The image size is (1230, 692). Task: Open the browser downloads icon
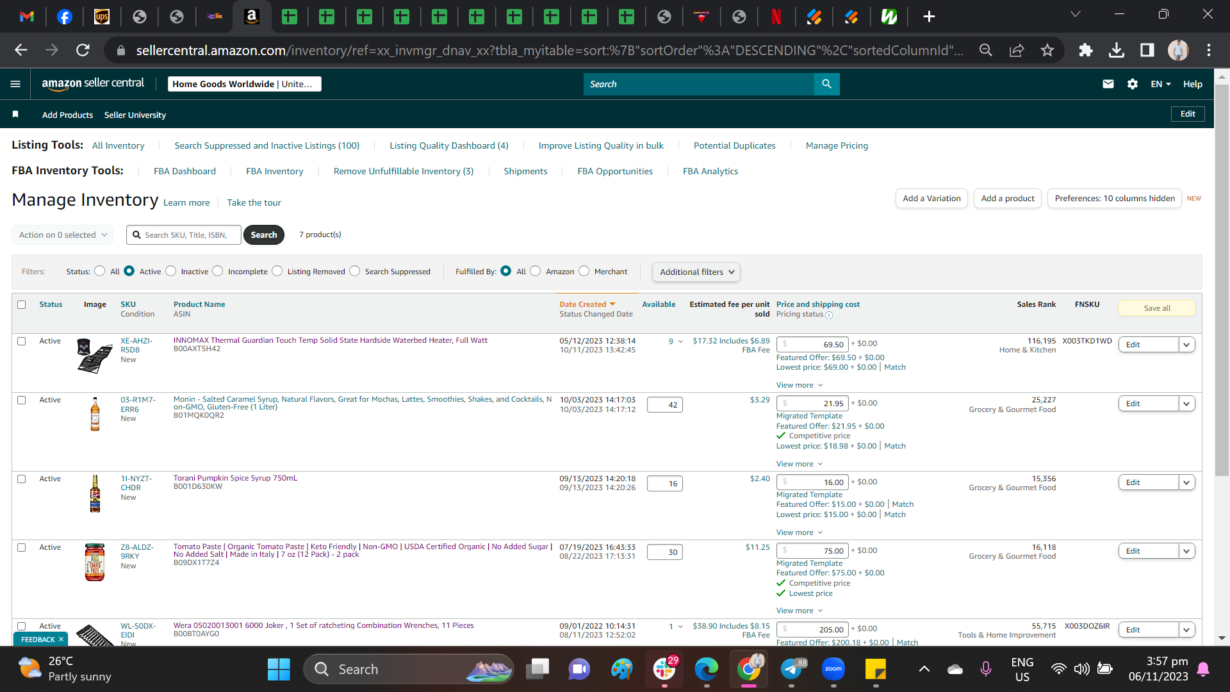pyautogui.click(x=1117, y=50)
